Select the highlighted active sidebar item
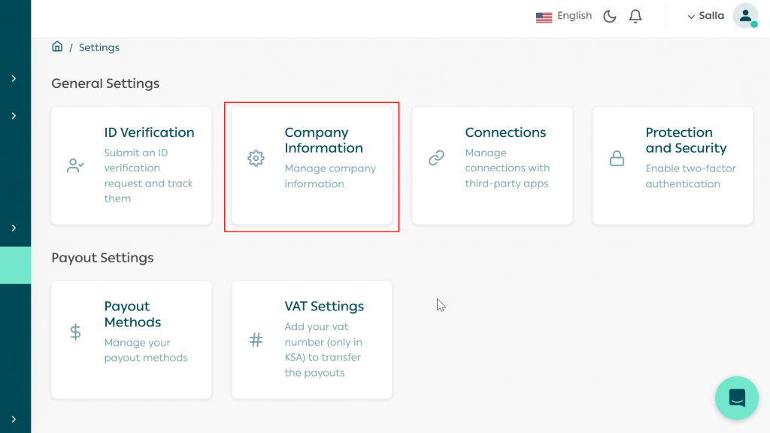Screen dimensions: 770x433 [x=15, y=265]
